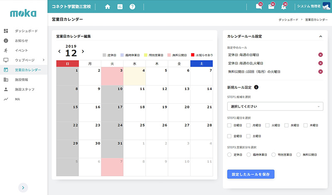Open the 選択してください dropdown
Screen dimensions: 332x195
tap(275, 107)
